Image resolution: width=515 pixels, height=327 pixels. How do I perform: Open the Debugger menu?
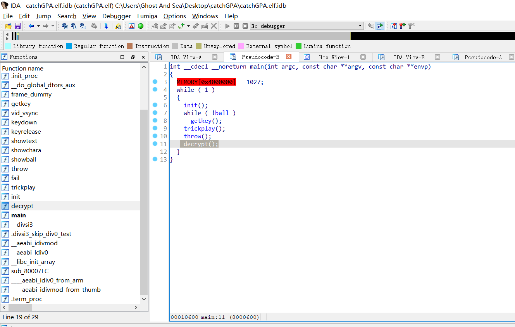(117, 16)
